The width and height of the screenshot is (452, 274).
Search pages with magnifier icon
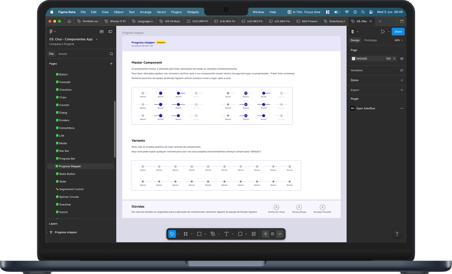(x=111, y=54)
